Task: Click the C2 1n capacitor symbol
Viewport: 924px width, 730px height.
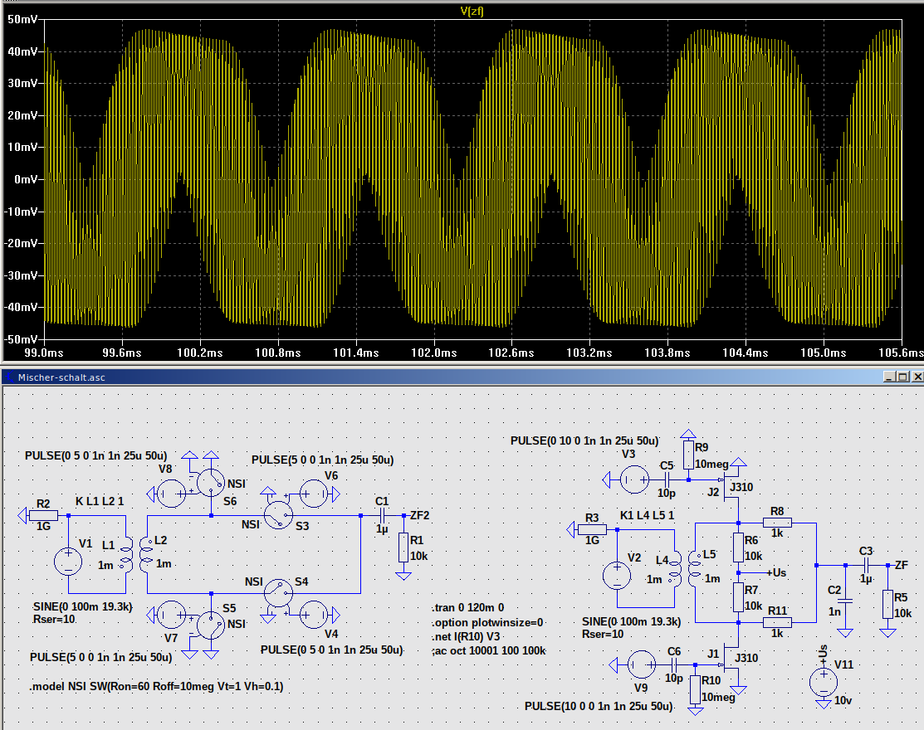Action: coord(845,599)
